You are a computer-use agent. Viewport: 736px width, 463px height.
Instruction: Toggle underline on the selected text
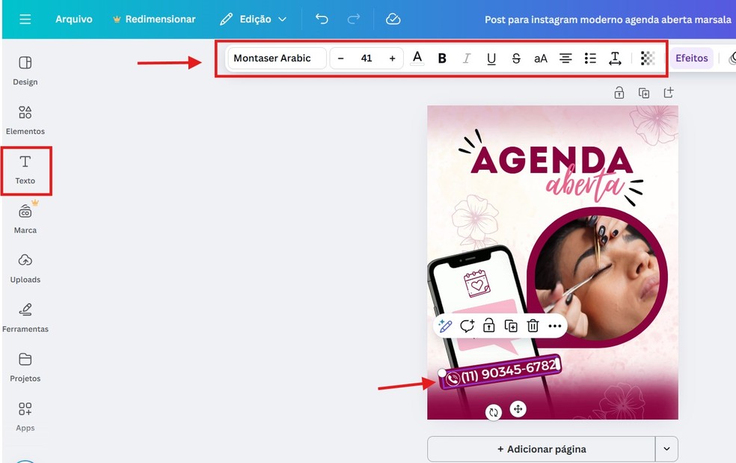pyautogui.click(x=491, y=58)
